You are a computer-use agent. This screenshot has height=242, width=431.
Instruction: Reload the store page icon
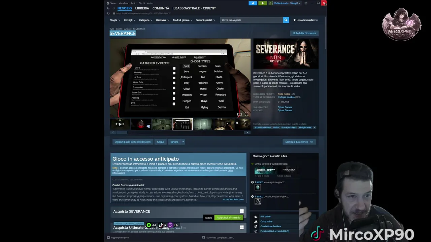pos(108,13)
